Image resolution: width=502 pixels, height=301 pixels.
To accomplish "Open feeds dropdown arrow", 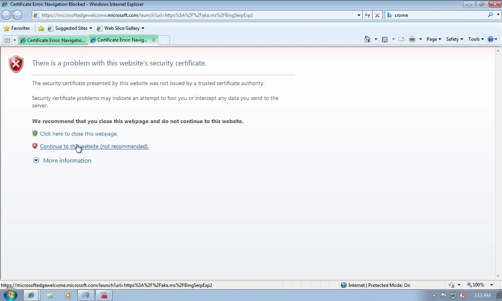I will pyautogui.click(x=393, y=39).
